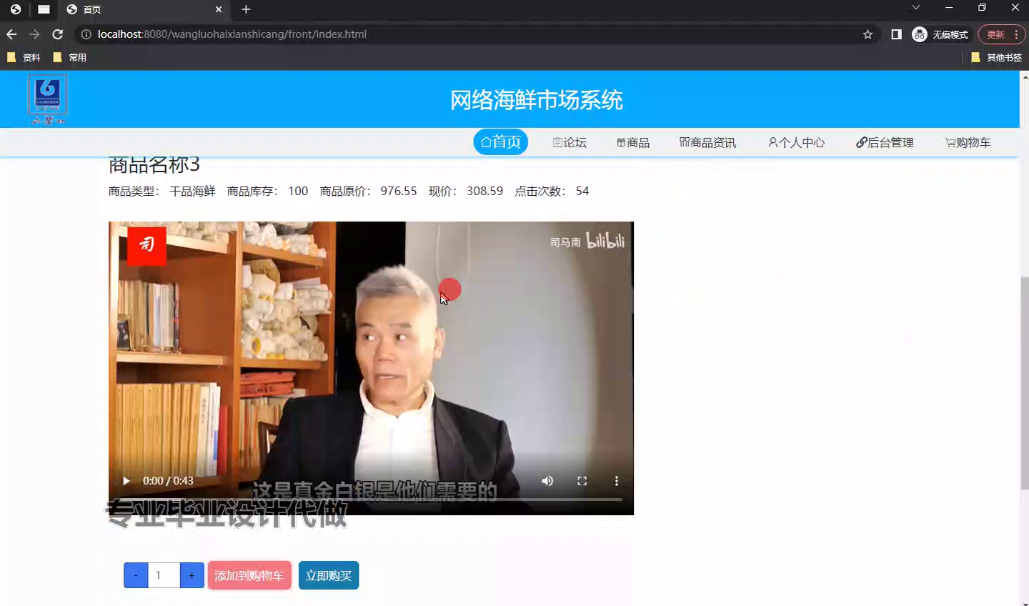Open 个人中心 nav item
The height and width of the screenshot is (606, 1029).
(796, 143)
